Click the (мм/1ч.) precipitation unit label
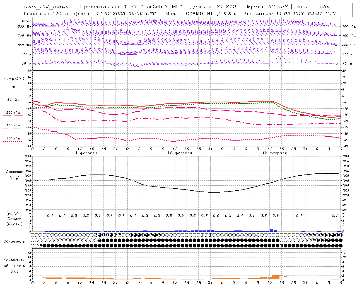The image size is (357, 285). point(15,224)
